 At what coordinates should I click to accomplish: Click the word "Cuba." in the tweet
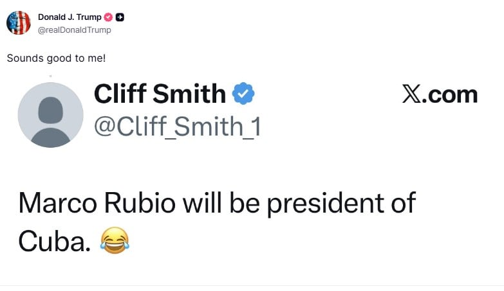point(54,240)
